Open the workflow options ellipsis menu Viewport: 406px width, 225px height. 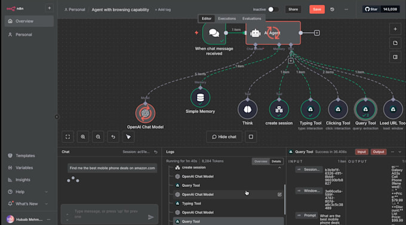(x=346, y=10)
